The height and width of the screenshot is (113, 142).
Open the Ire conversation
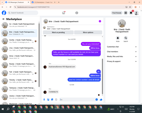pyautogui.click(x=19, y=25)
